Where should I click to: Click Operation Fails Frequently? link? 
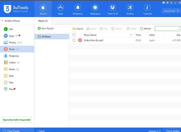(17, 120)
